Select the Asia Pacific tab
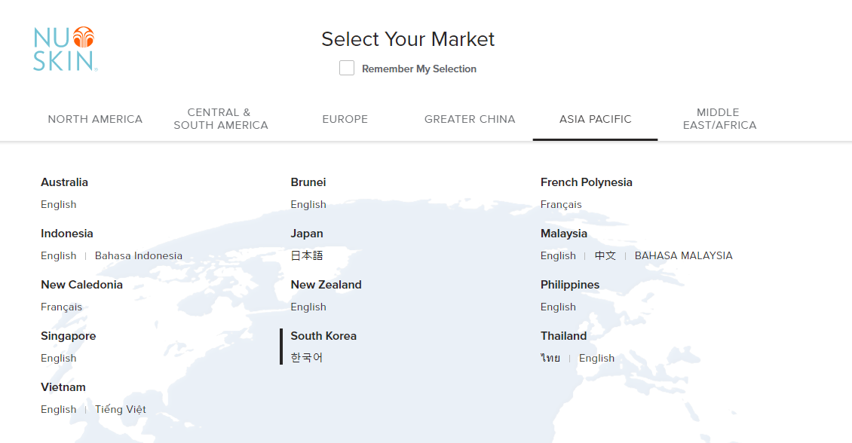The image size is (852, 443). (x=595, y=119)
